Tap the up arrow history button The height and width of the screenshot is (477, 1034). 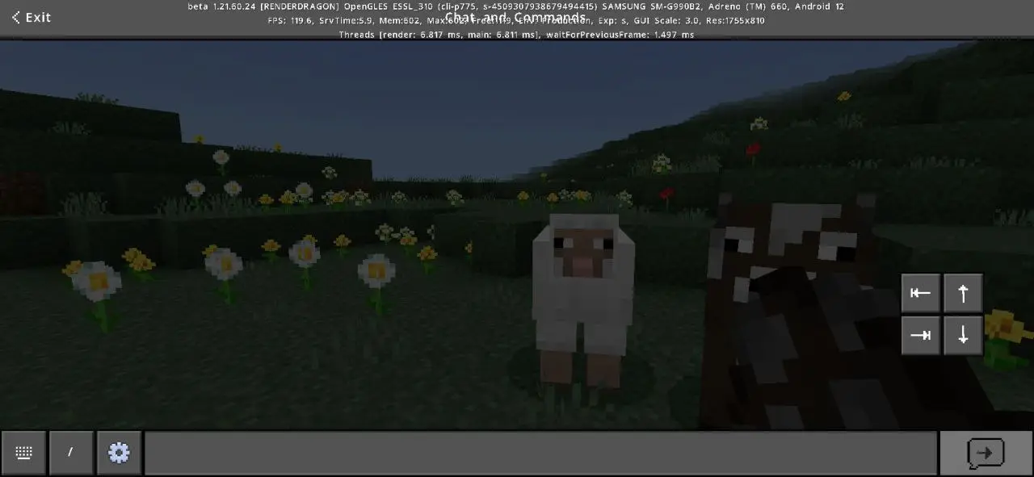click(963, 293)
